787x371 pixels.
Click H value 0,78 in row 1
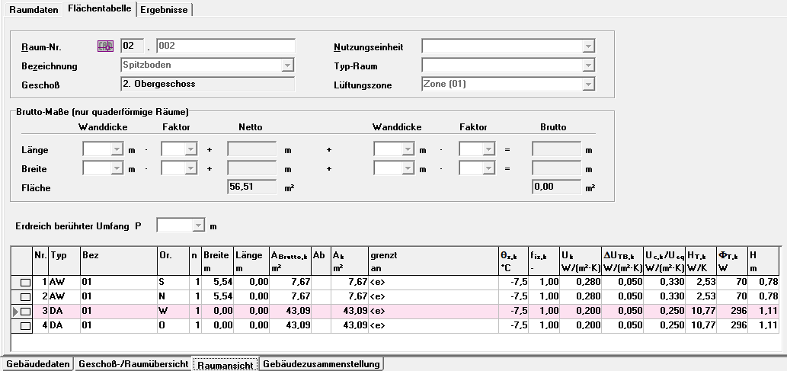(763, 283)
